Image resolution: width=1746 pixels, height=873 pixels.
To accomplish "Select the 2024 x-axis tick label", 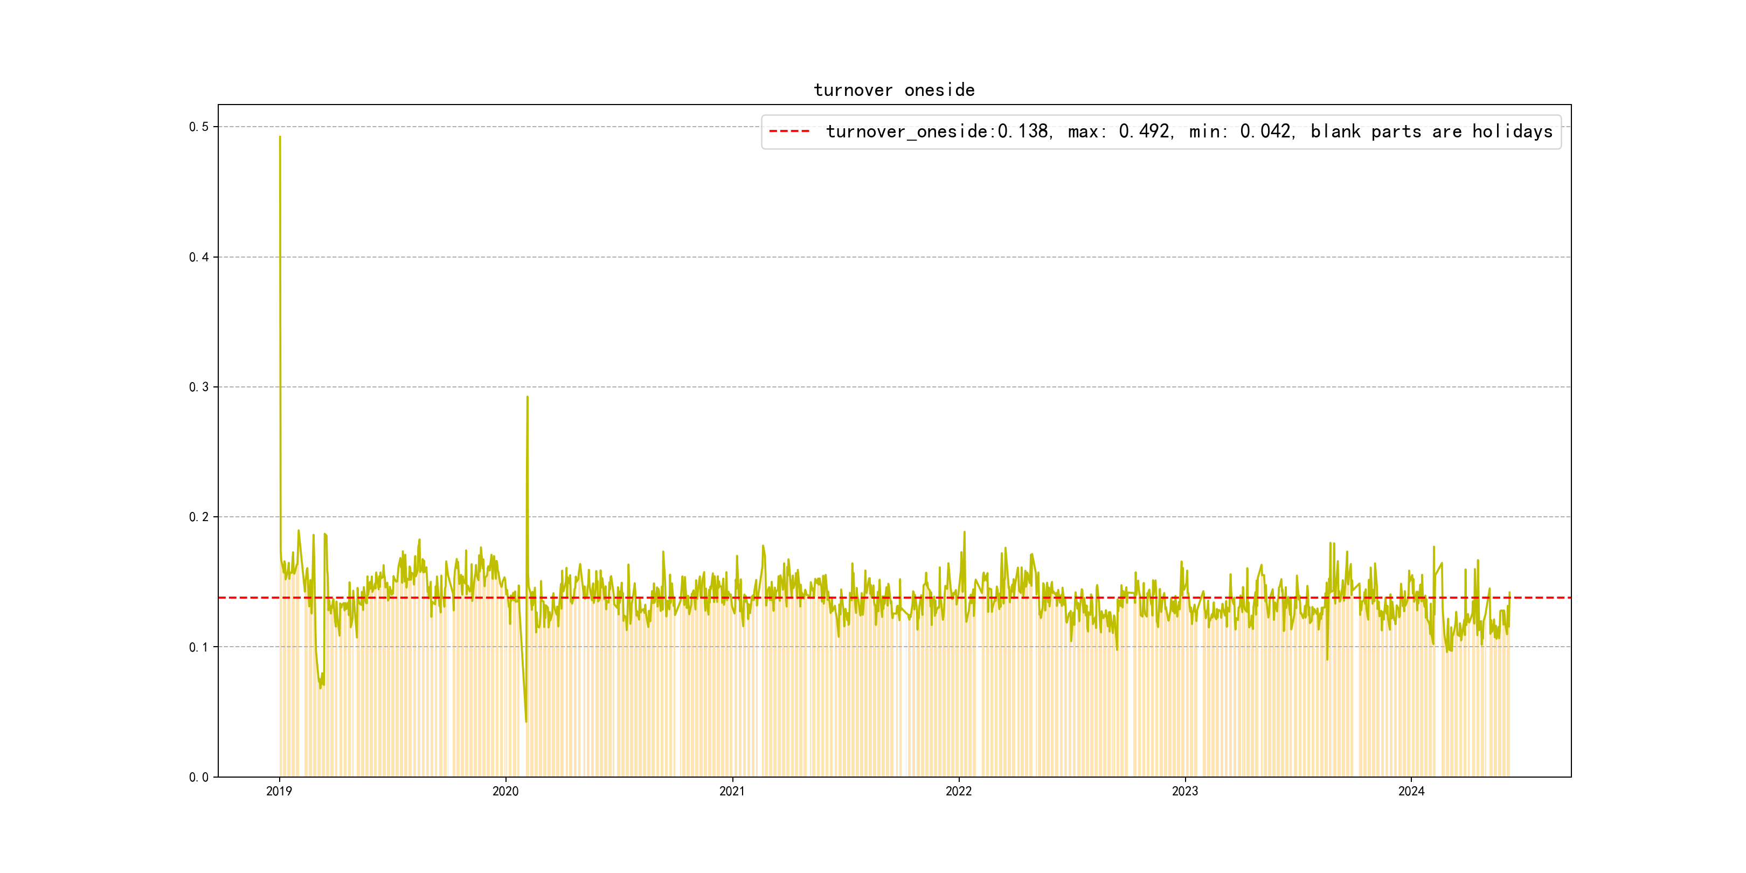I will pyautogui.click(x=1411, y=791).
